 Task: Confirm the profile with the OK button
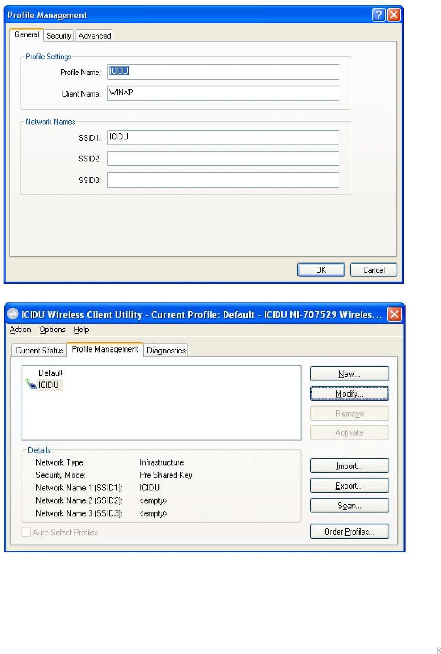(x=321, y=270)
